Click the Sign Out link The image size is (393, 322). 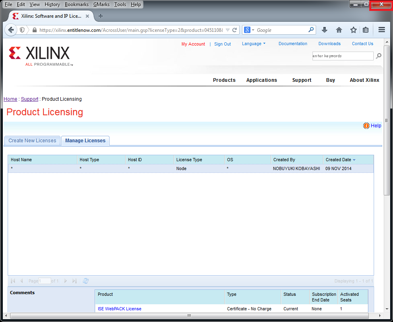(x=222, y=44)
